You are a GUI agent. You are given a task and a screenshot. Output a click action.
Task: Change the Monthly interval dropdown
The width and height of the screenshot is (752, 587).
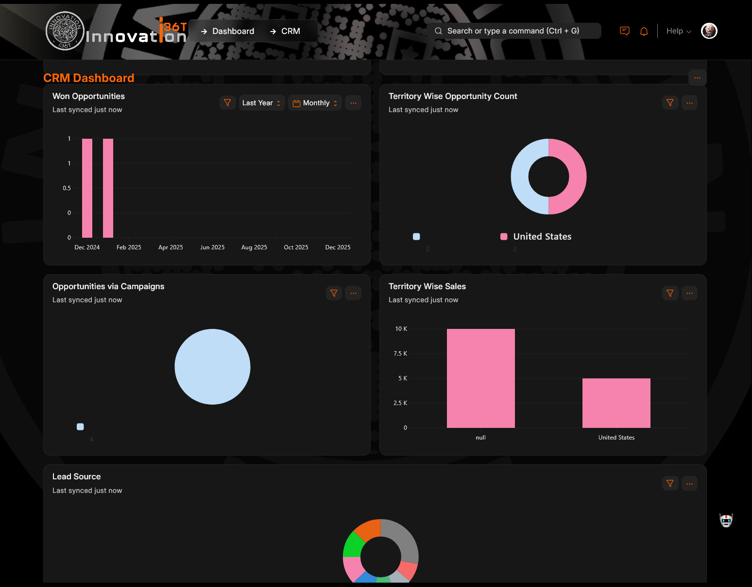(x=315, y=103)
